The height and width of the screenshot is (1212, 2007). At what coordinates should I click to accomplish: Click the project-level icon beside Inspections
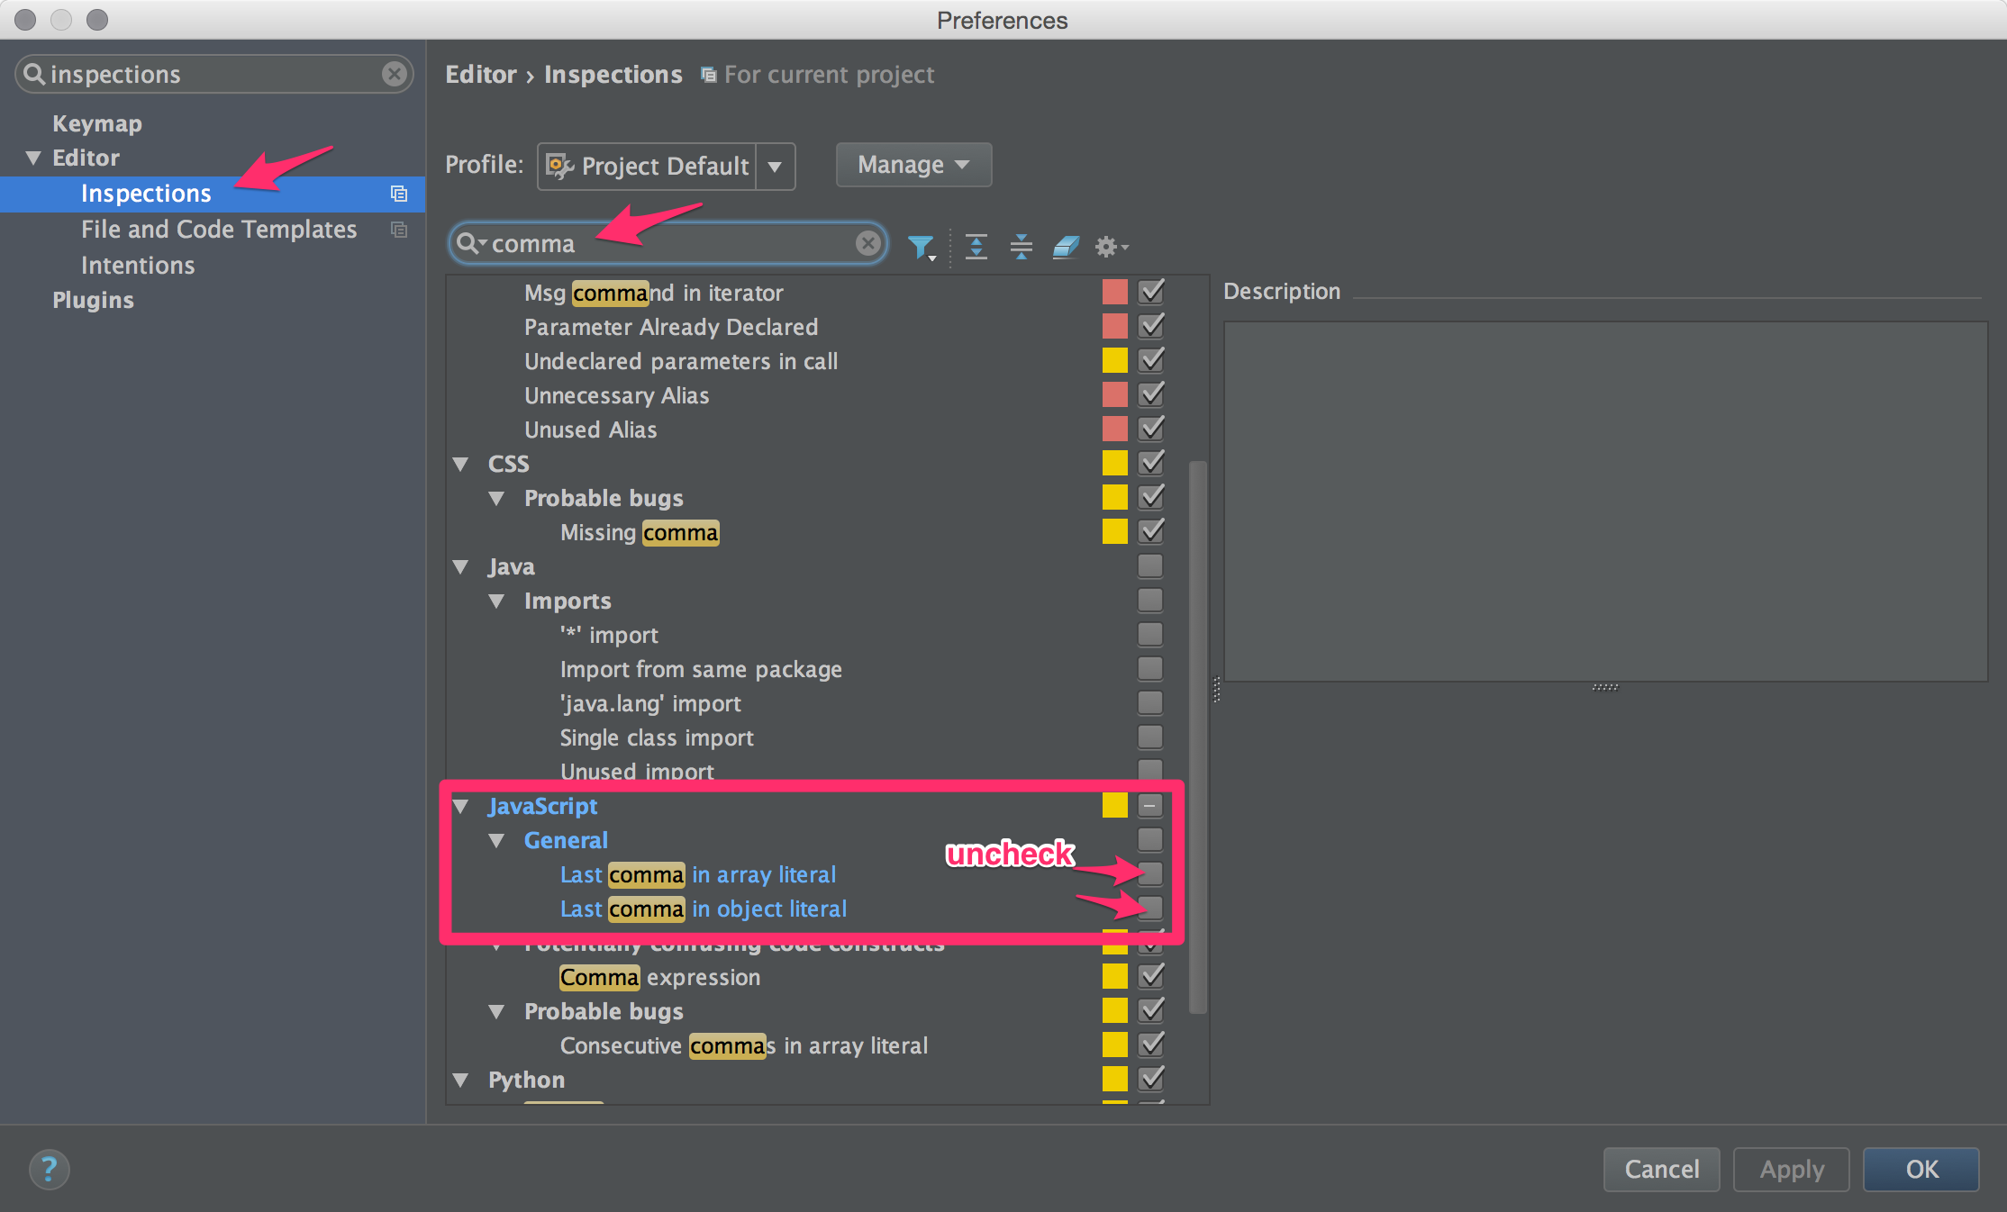coord(399,194)
